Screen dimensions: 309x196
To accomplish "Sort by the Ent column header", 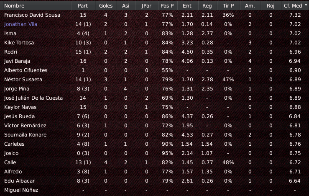I will coord(188,6).
